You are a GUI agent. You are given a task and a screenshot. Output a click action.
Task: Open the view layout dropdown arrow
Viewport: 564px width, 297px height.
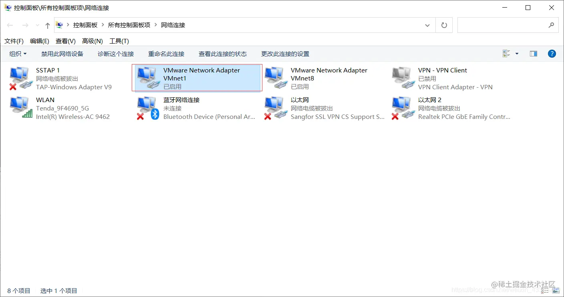tap(517, 53)
